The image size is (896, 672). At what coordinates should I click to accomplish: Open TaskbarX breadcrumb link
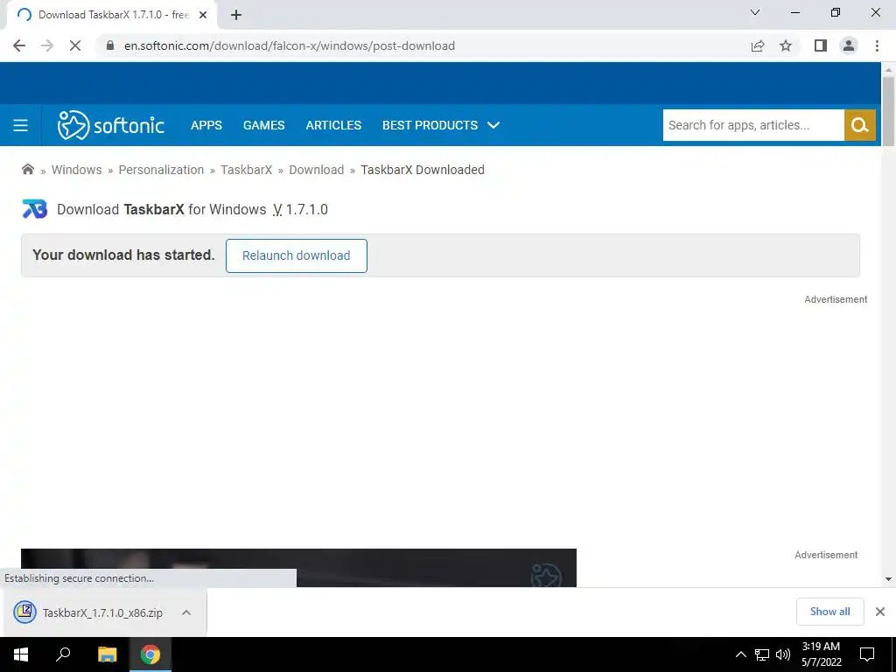pos(246,170)
